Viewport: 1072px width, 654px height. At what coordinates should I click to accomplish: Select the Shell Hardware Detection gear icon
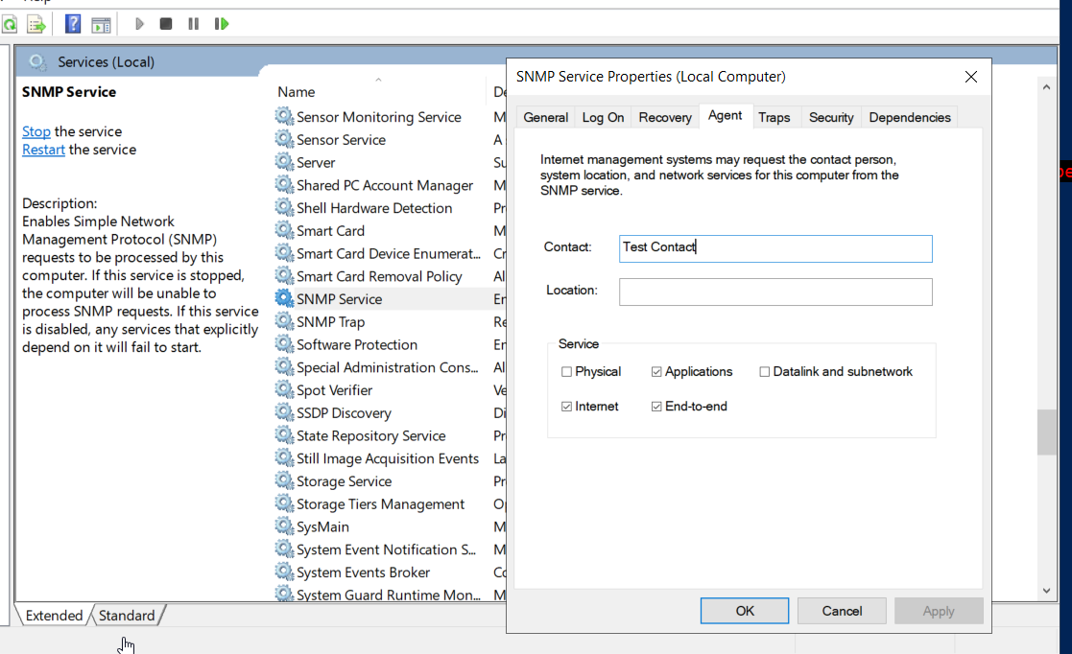284,207
